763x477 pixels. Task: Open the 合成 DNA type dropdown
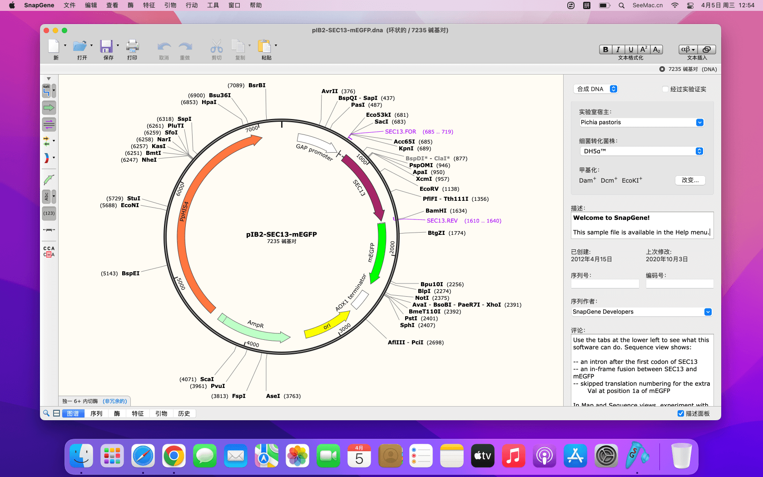pyautogui.click(x=596, y=89)
